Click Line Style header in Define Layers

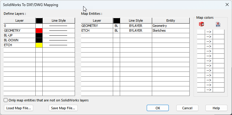click(x=59, y=21)
